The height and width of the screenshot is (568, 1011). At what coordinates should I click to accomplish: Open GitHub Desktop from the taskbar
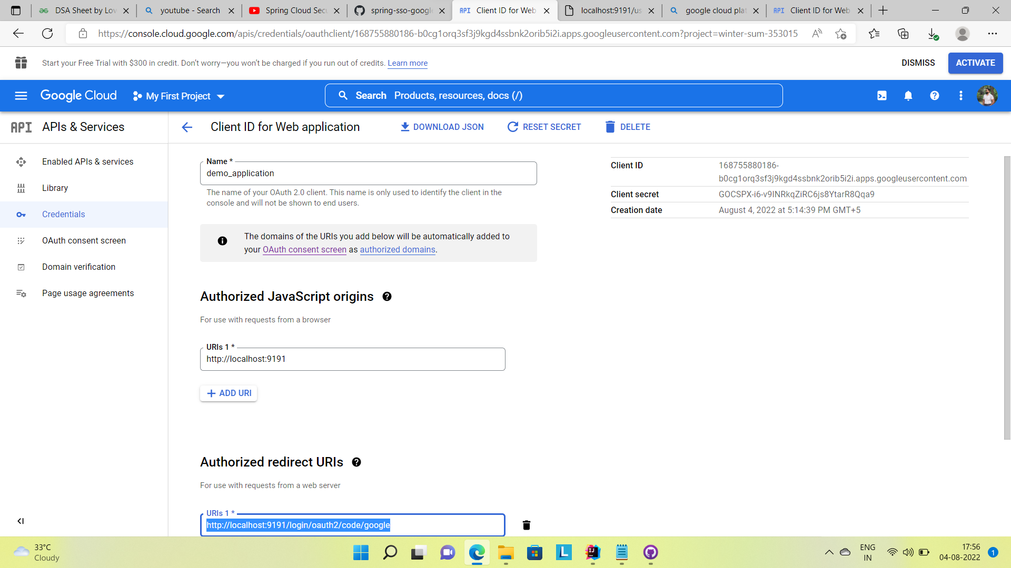[651, 552]
